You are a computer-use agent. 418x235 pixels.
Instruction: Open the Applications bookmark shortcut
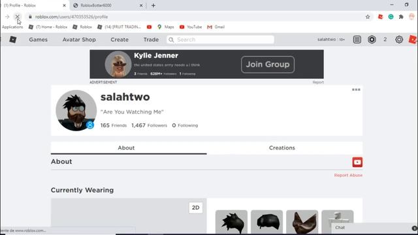12,27
